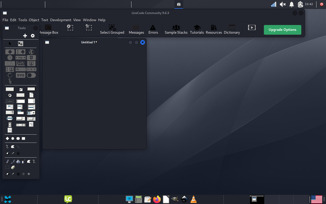
Task: Select the Switch Button toggle widget
Action: [31, 75]
